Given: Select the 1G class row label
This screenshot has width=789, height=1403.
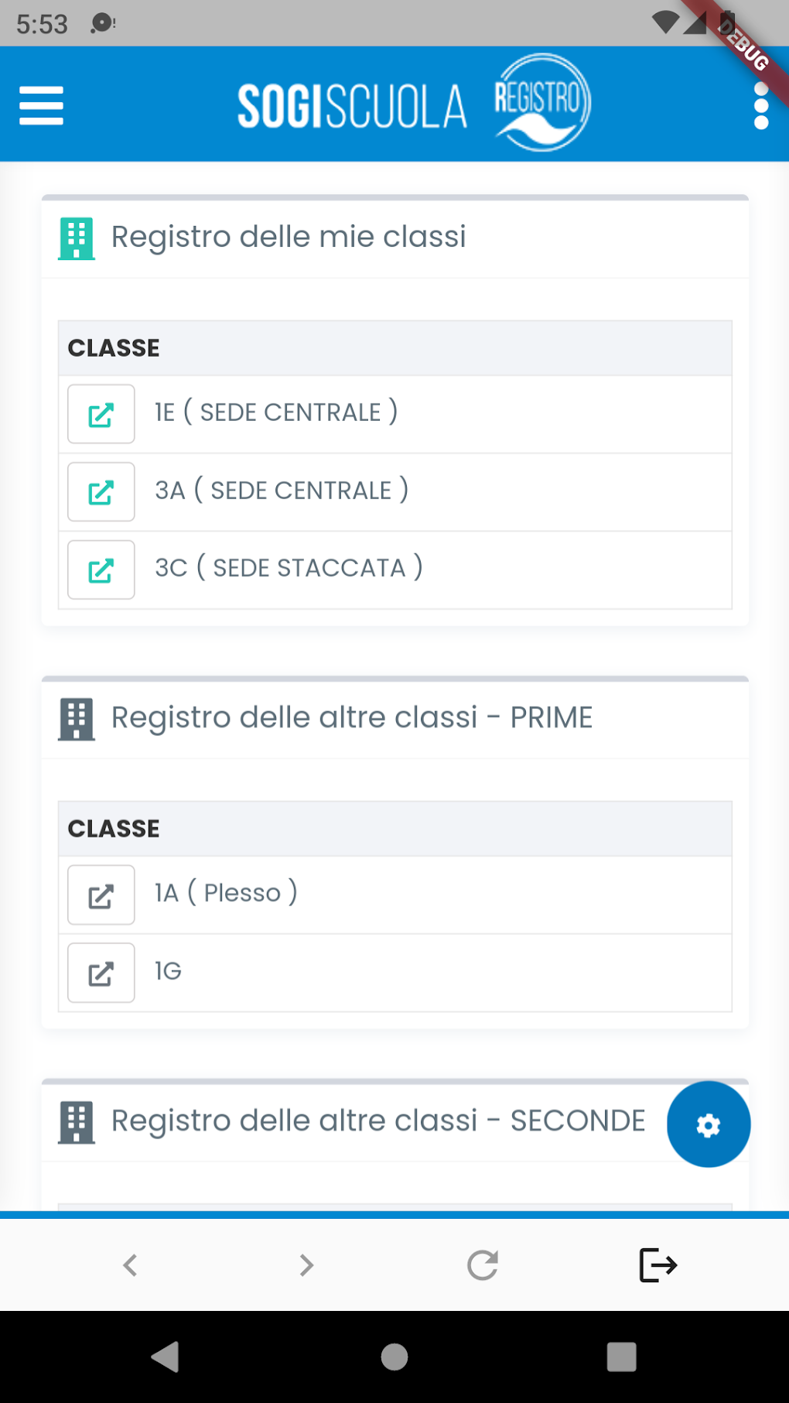Looking at the screenshot, I should click(166, 973).
